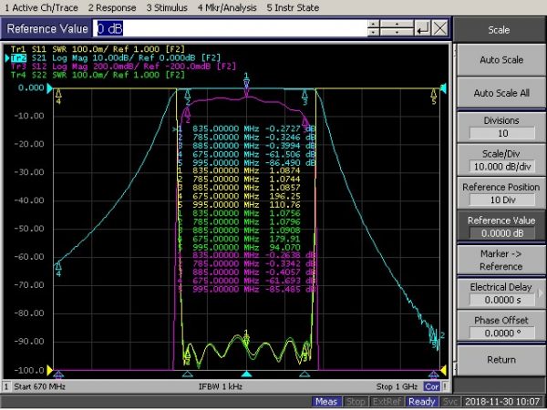Select active trace Tr2 S21 label

click(115, 58)
